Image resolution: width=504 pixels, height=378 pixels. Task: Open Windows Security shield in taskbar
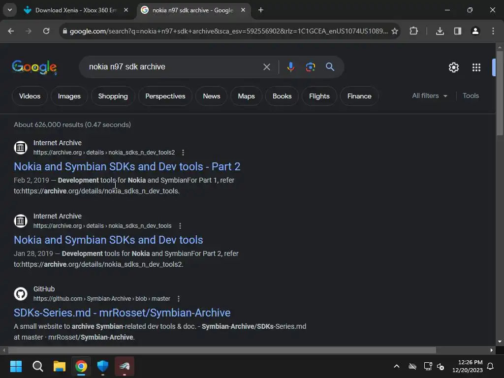click(x=103, y=366)
